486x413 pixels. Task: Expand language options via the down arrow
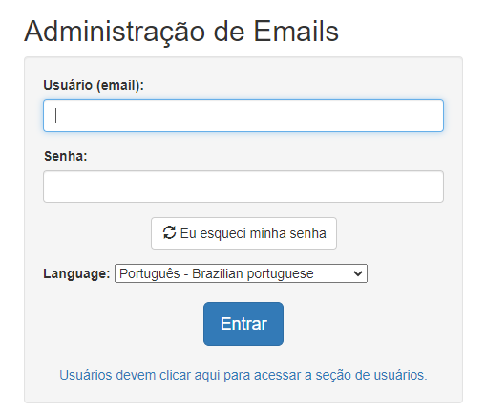[358, 273]
